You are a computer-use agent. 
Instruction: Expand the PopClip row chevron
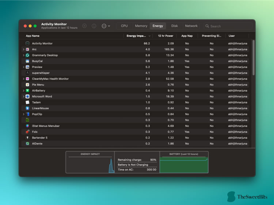(23, 114)
